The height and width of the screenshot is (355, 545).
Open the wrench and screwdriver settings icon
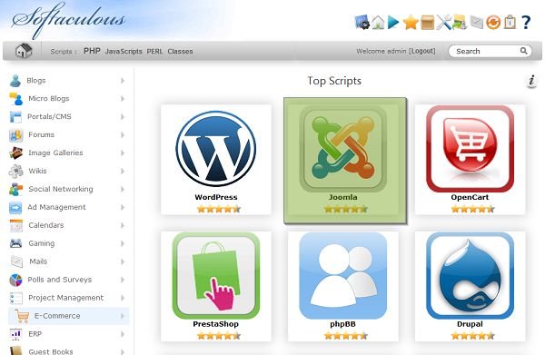pos(443,22)
